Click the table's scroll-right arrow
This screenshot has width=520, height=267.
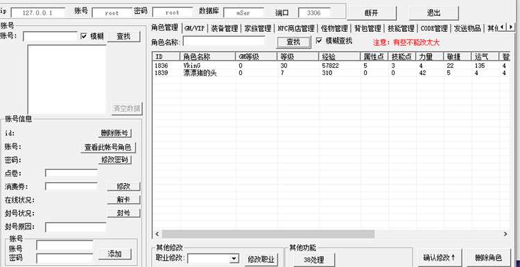click(505, 234)
